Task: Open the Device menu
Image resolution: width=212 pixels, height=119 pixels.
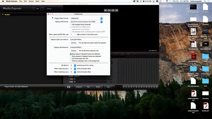Action: (x=31, y=1)
